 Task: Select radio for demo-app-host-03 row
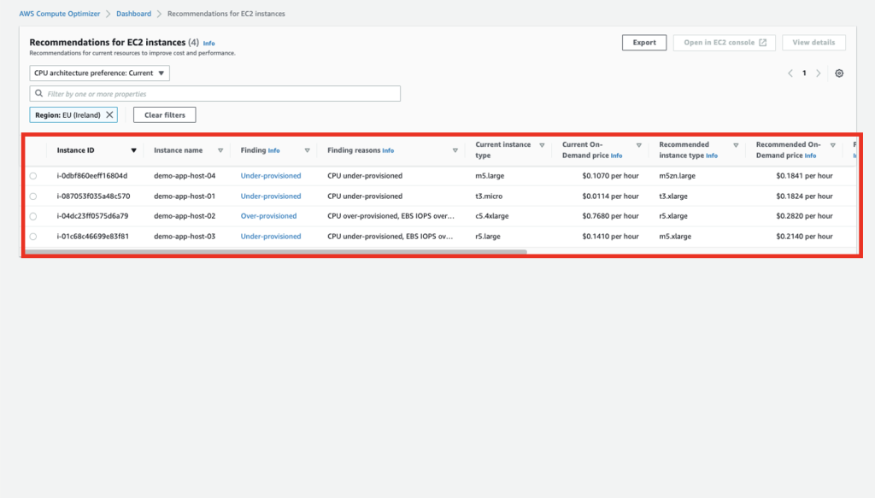[x=33, y=237]
